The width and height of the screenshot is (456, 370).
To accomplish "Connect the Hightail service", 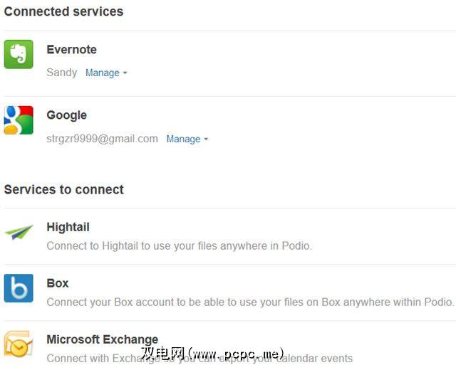I will point(68,227).
